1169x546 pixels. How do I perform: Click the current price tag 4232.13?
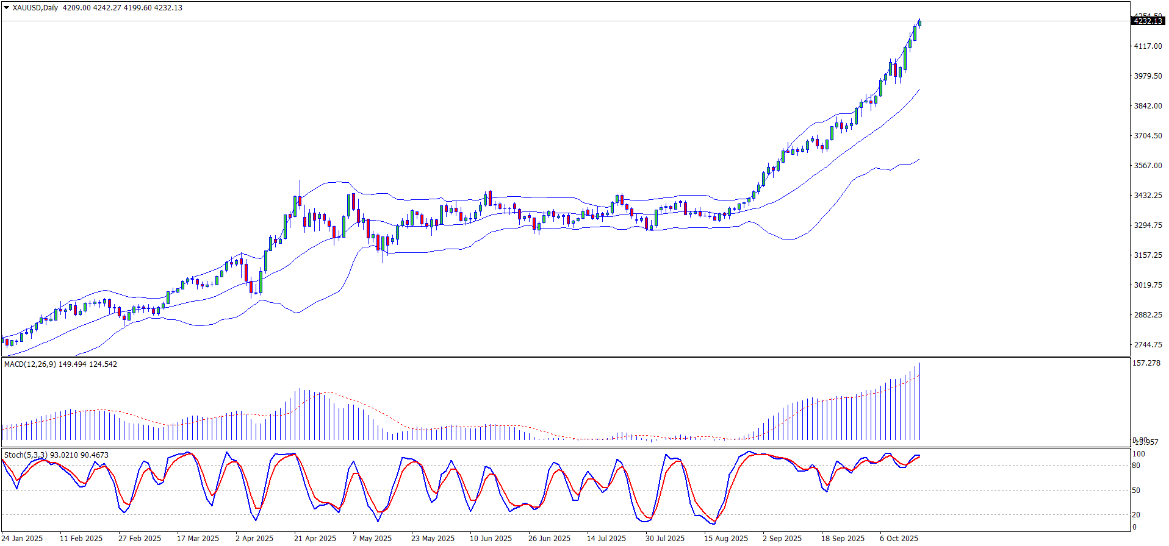pos(1148,21)
